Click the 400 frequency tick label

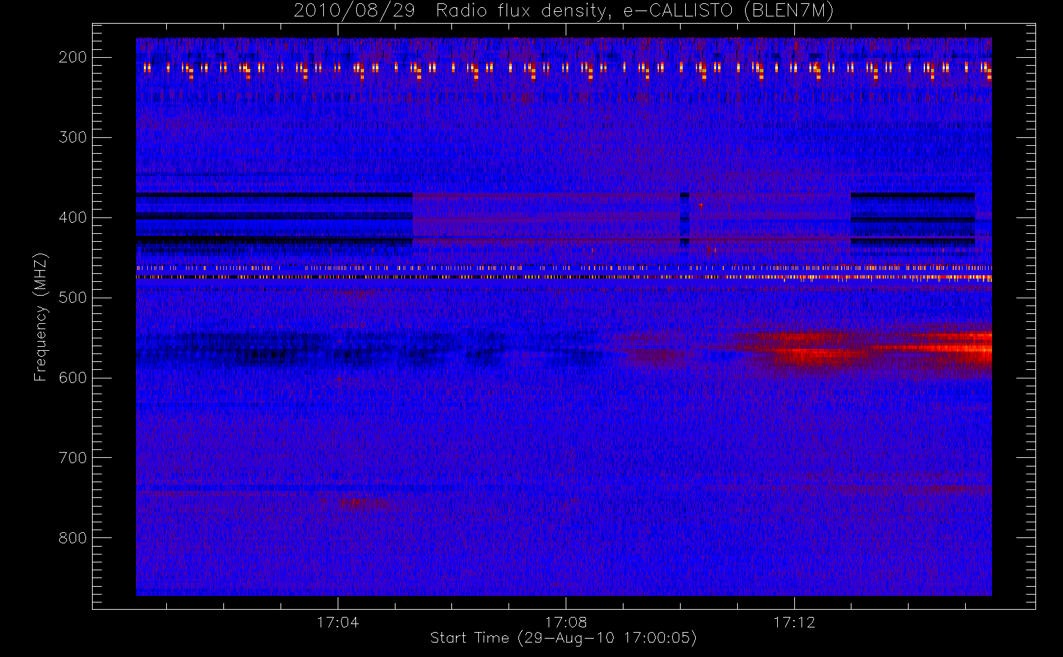point(73,217)
